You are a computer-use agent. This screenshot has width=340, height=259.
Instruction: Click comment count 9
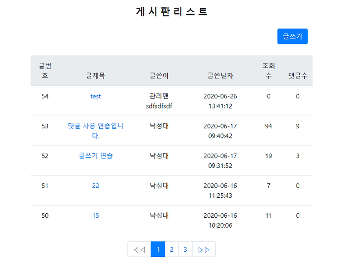298,126
